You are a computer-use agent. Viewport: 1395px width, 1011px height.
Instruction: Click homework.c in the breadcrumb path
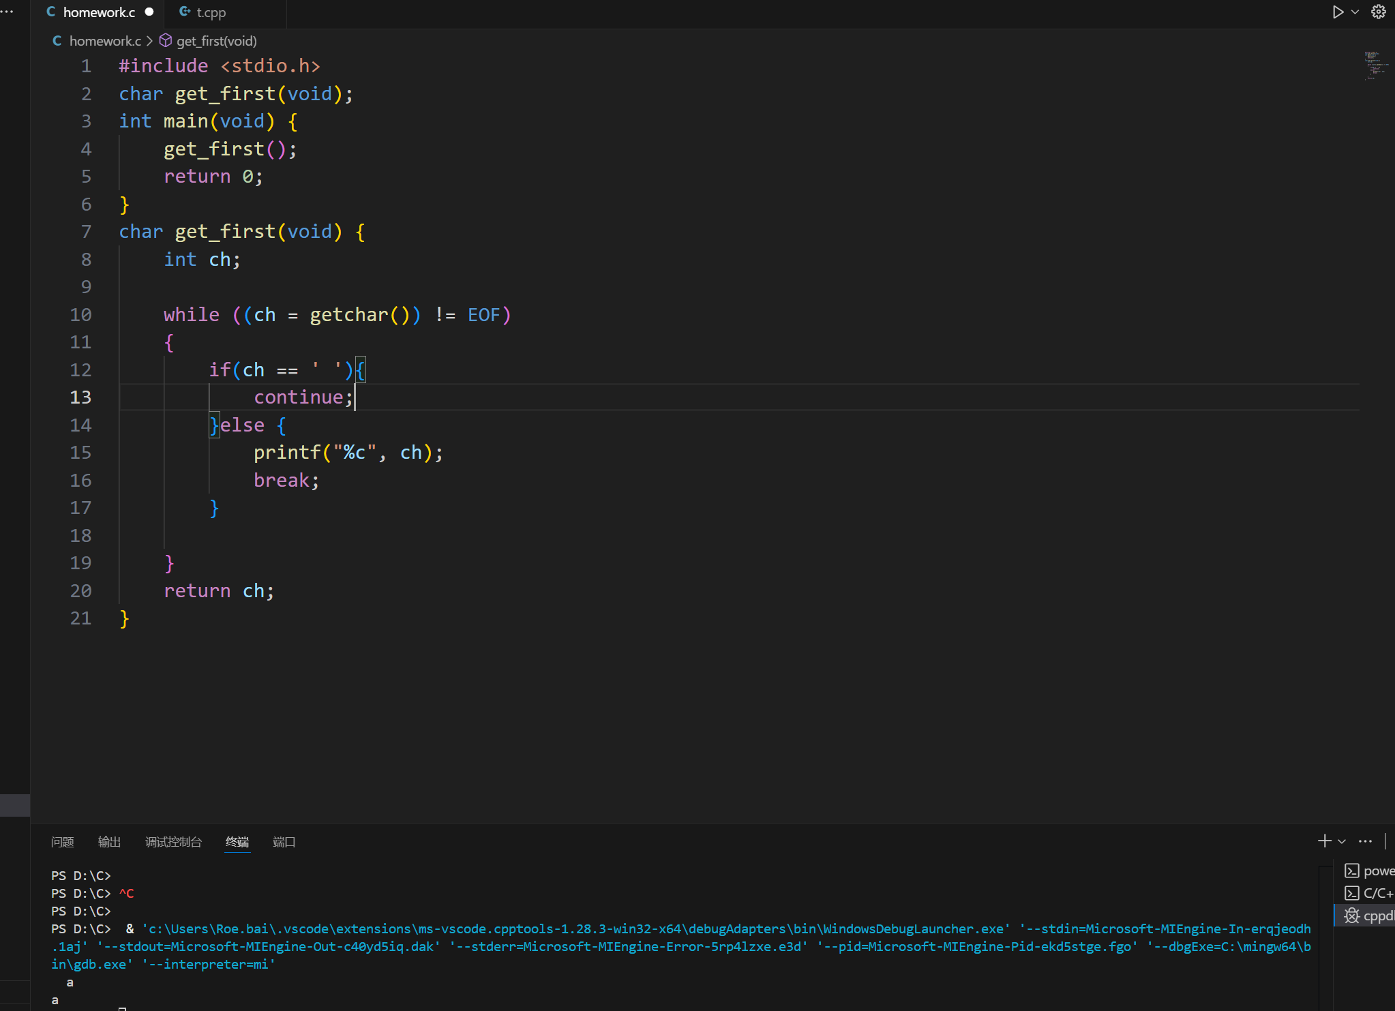(104, 41)
